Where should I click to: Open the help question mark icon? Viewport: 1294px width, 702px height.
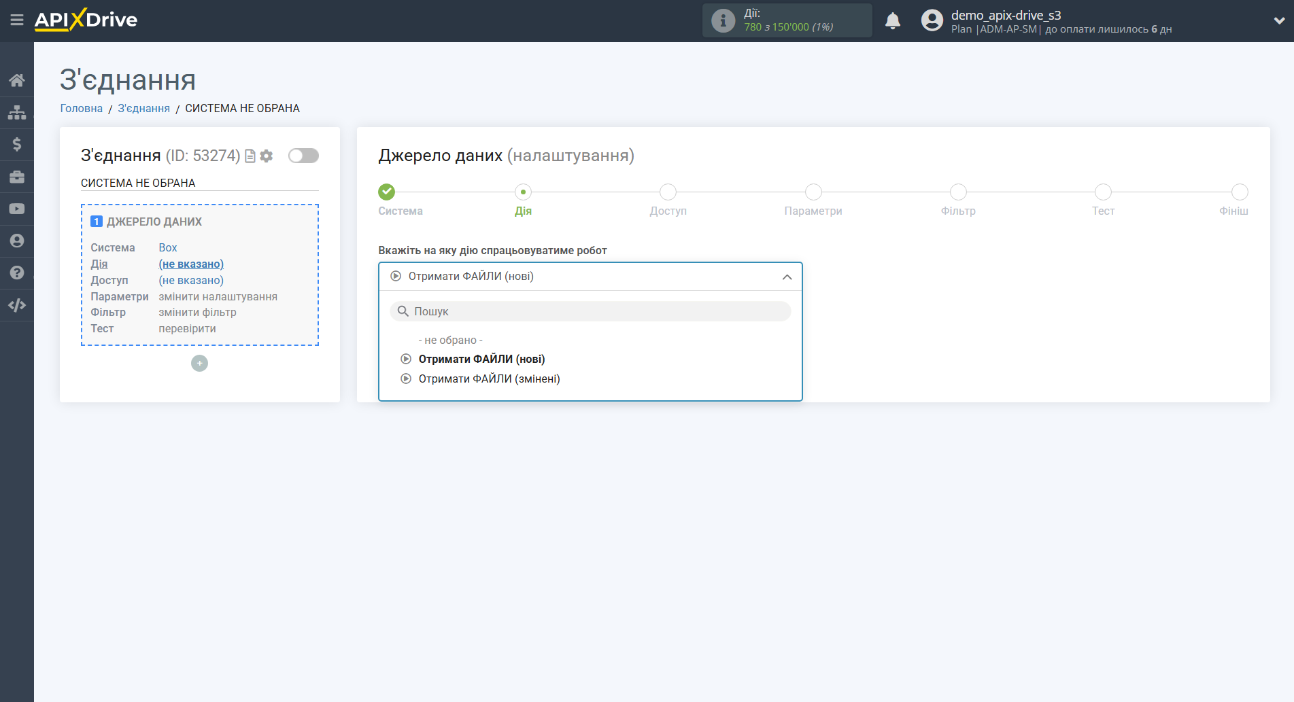coord(17,273)
